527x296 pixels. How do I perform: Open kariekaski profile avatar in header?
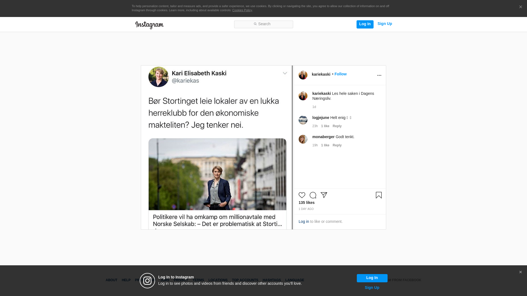coord(303,75)
